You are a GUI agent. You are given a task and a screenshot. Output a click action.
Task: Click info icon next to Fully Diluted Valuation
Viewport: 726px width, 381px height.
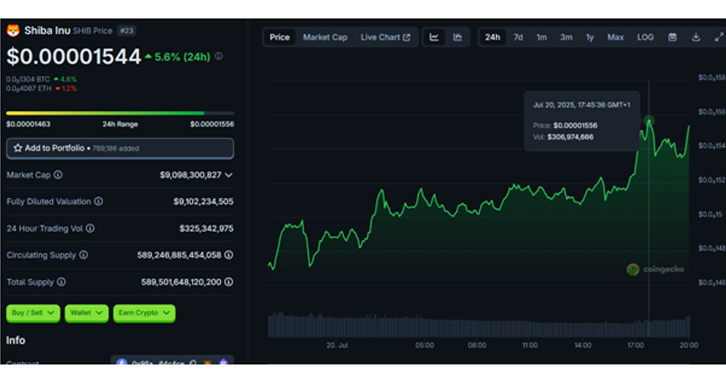pyautogui.click(x=98, y=201)
